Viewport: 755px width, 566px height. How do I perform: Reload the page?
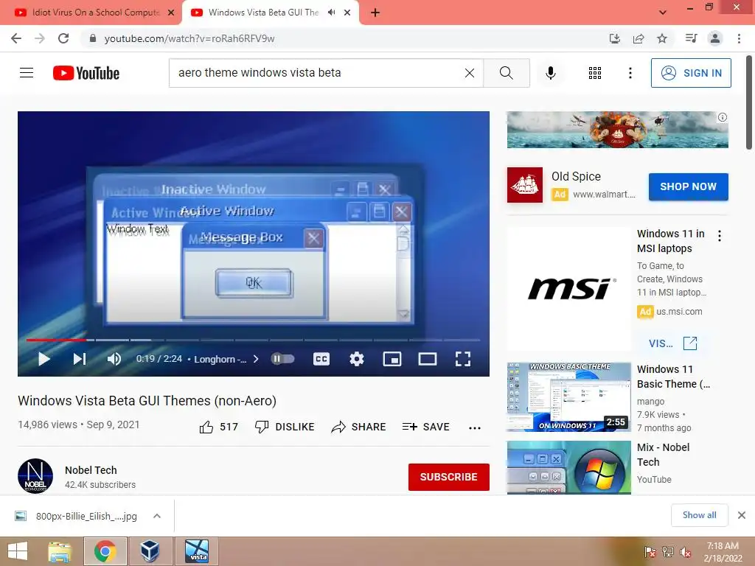click(x=63, y=38)
